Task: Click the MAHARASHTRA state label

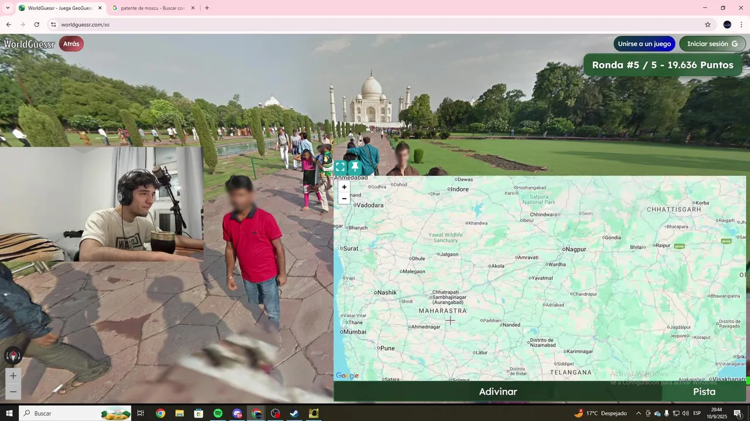Action: coord(442,311)
